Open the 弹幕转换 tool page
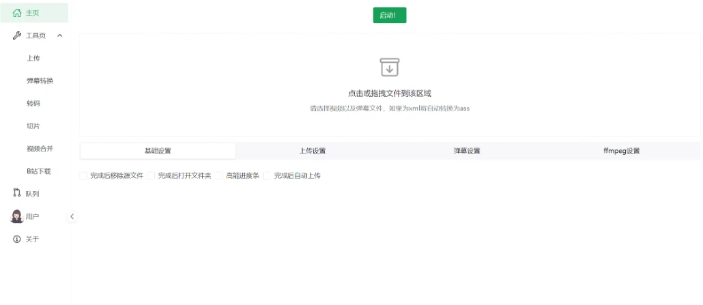This screenshot has width=703, height=305. pyautogui.click(x=40, y=81)
